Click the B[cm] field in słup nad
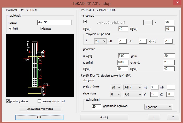This screenshot has width=183, height=123. coord(123,29)
